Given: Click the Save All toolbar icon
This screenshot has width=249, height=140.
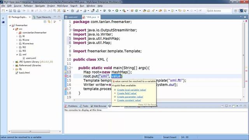Looking at the screenshot, I should (15, 10).
